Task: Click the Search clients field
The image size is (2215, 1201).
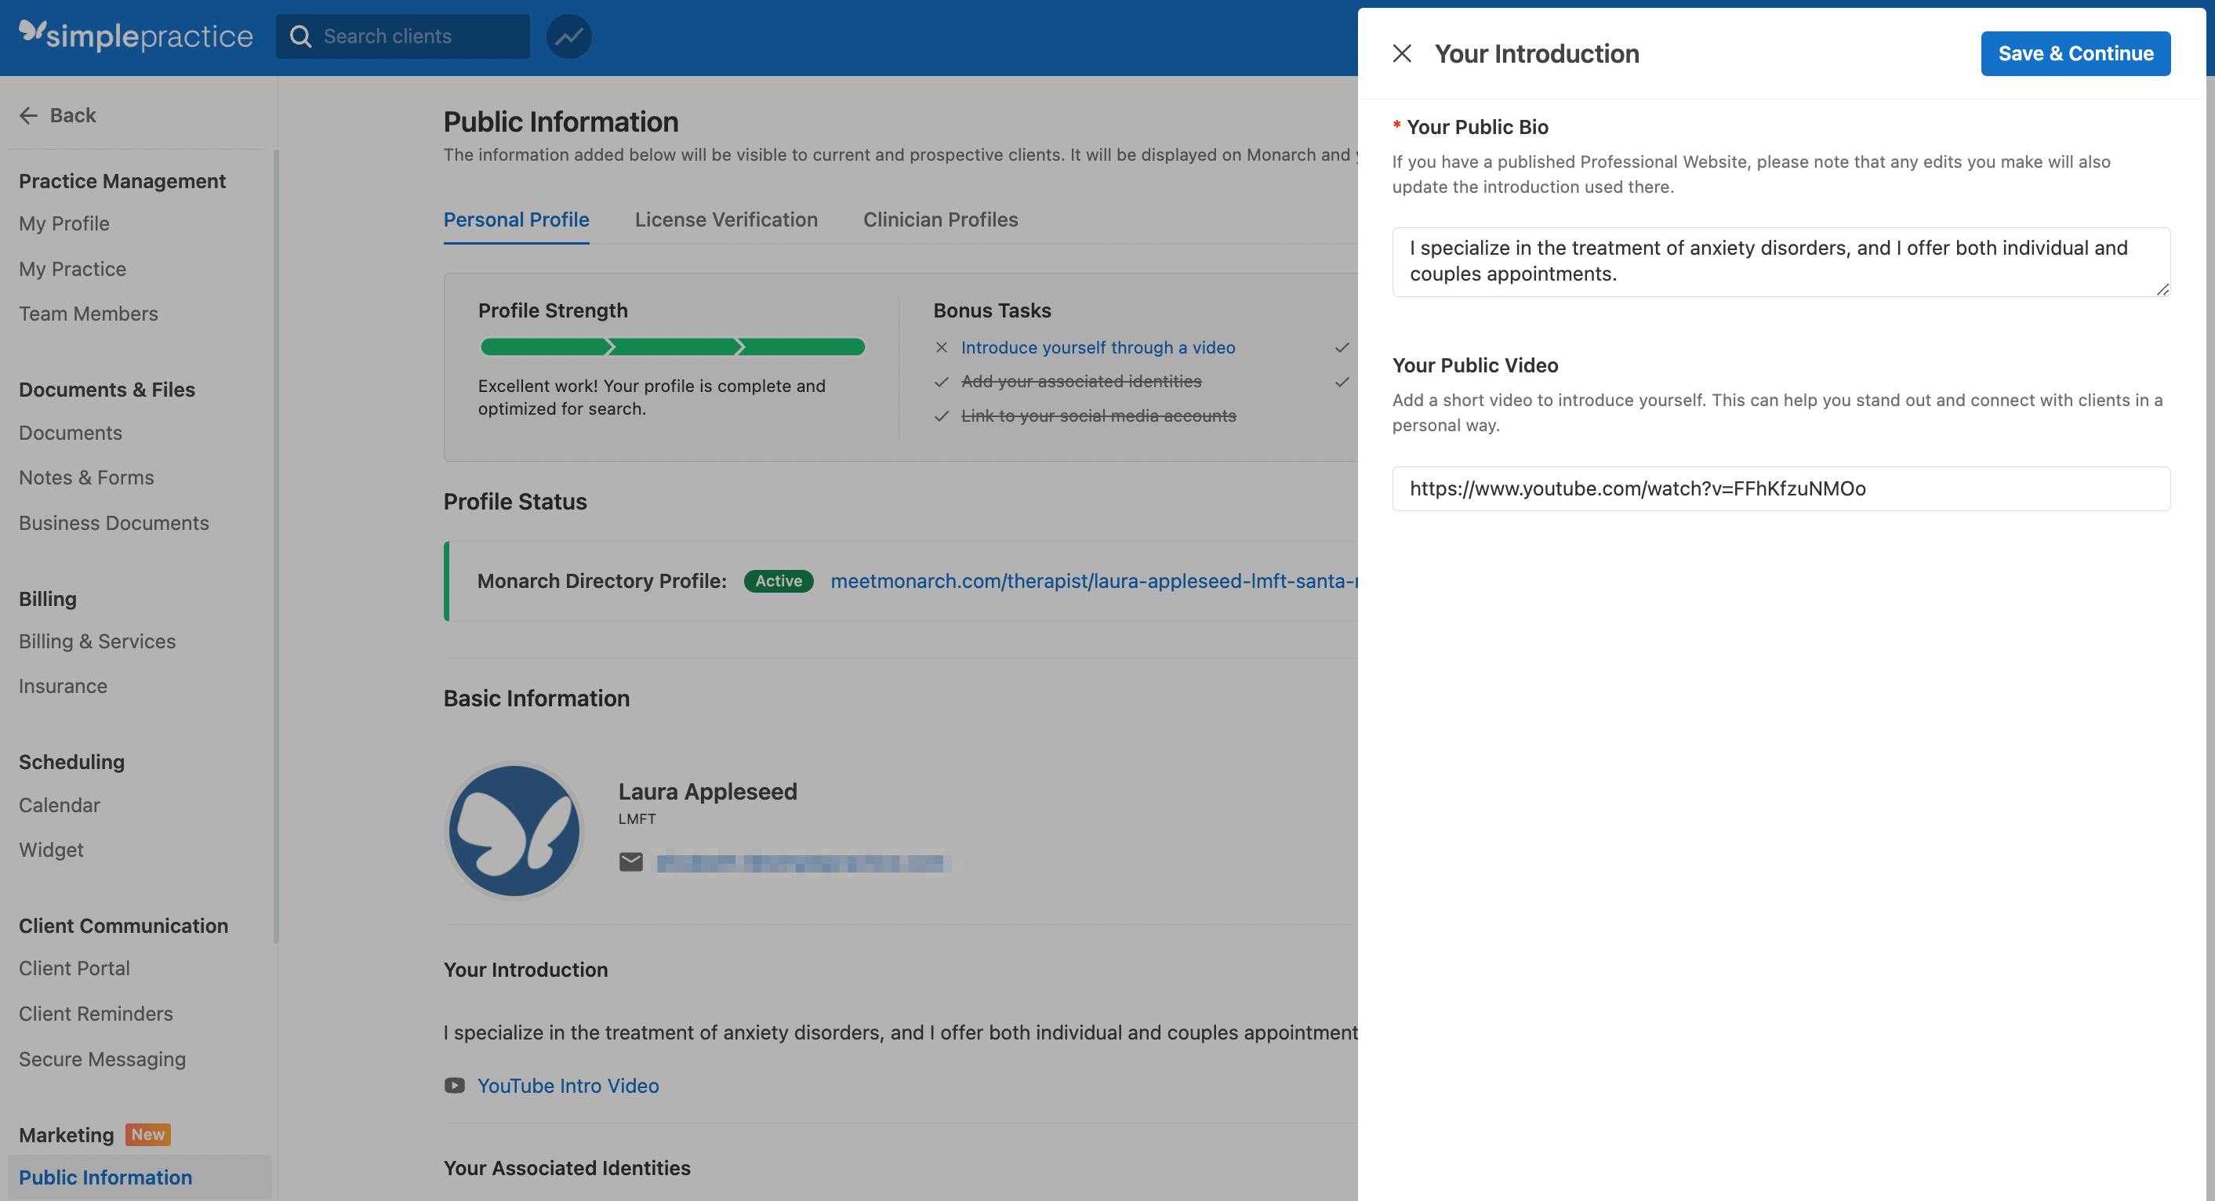Action: click(x=402, y=36)
